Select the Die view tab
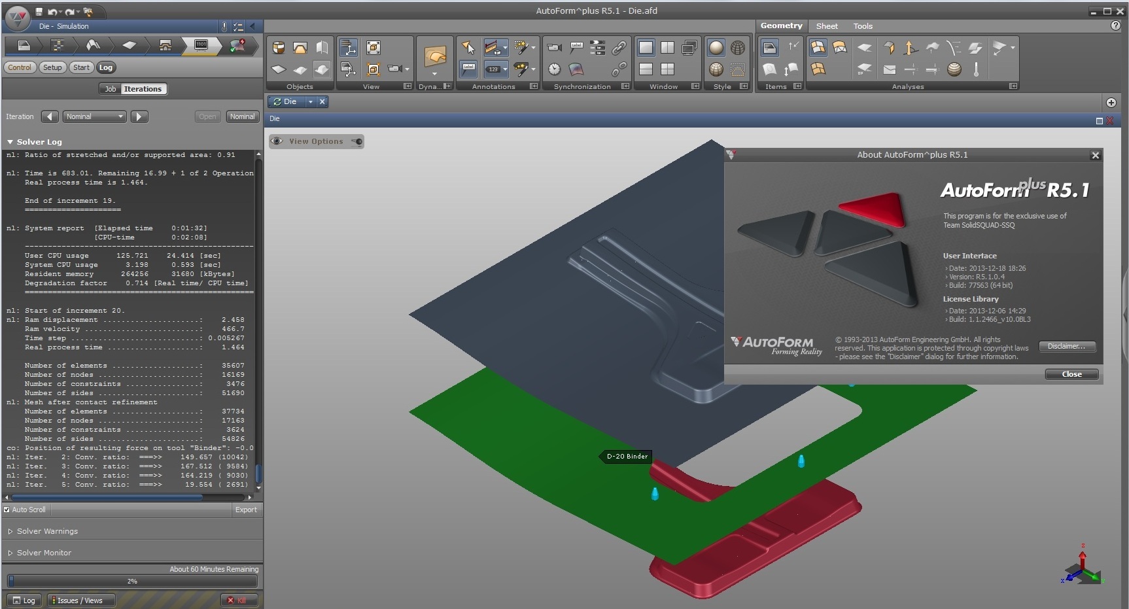Image resolution: width=1129 pixels, height=609 pixels. (x=286, y=101)
